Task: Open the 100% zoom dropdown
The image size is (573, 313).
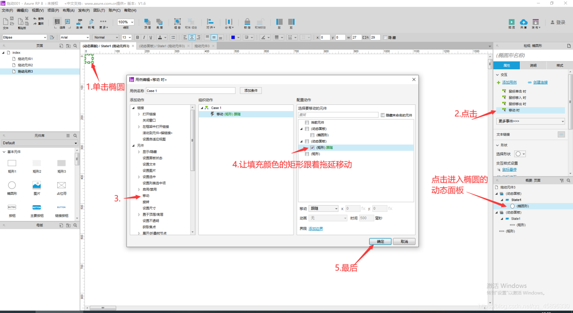Action: point(126,22)
